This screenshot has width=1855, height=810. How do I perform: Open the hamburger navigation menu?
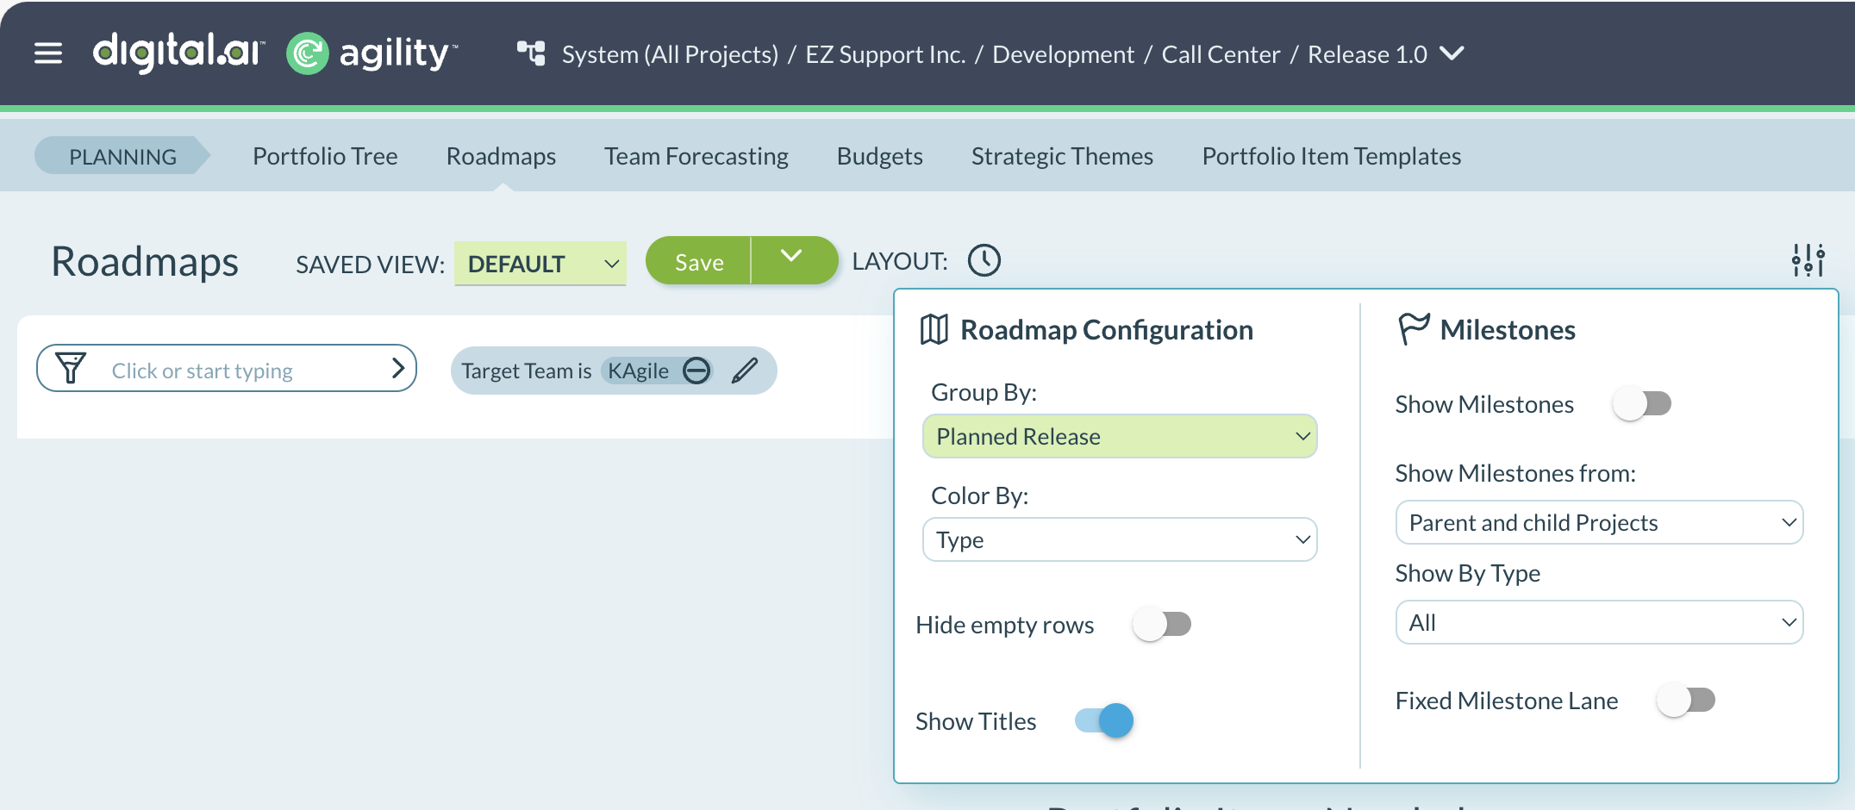47,53
